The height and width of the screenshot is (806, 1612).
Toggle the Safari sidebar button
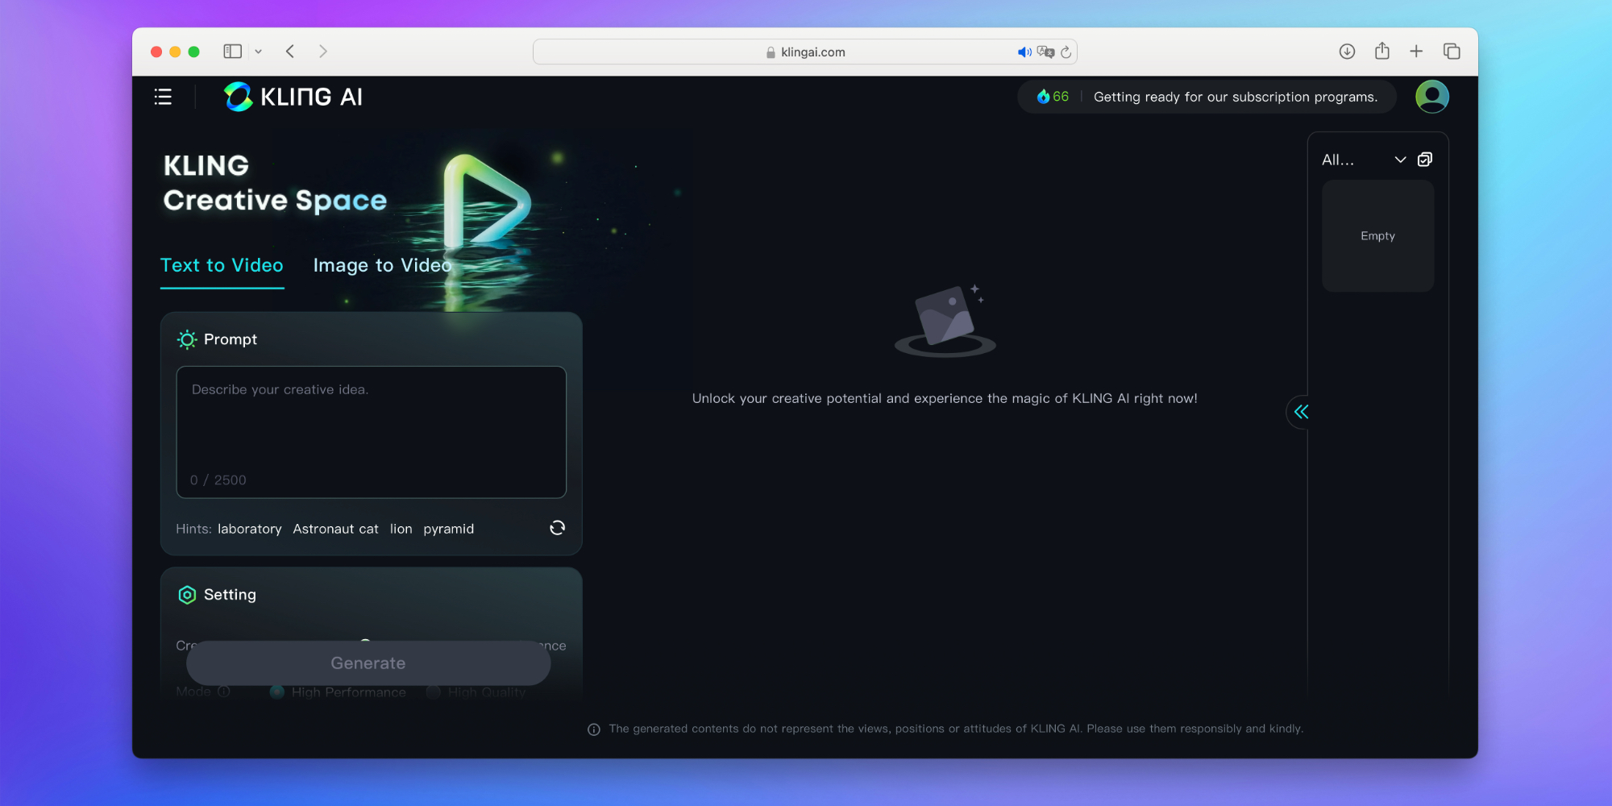coord(232,52)
